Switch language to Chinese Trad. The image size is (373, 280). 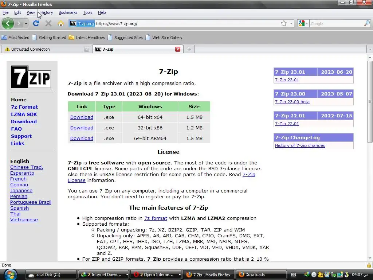point(27,167)
